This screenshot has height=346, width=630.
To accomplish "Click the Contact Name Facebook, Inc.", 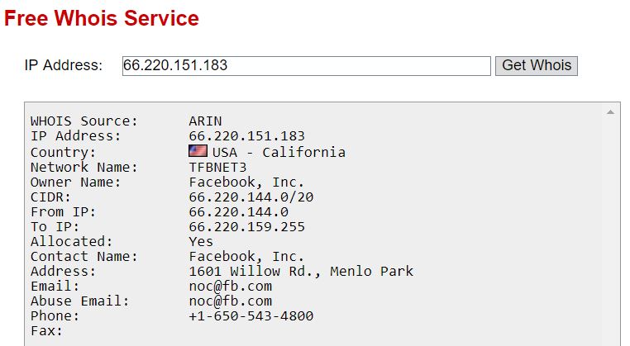I will [x=246, y=257].
